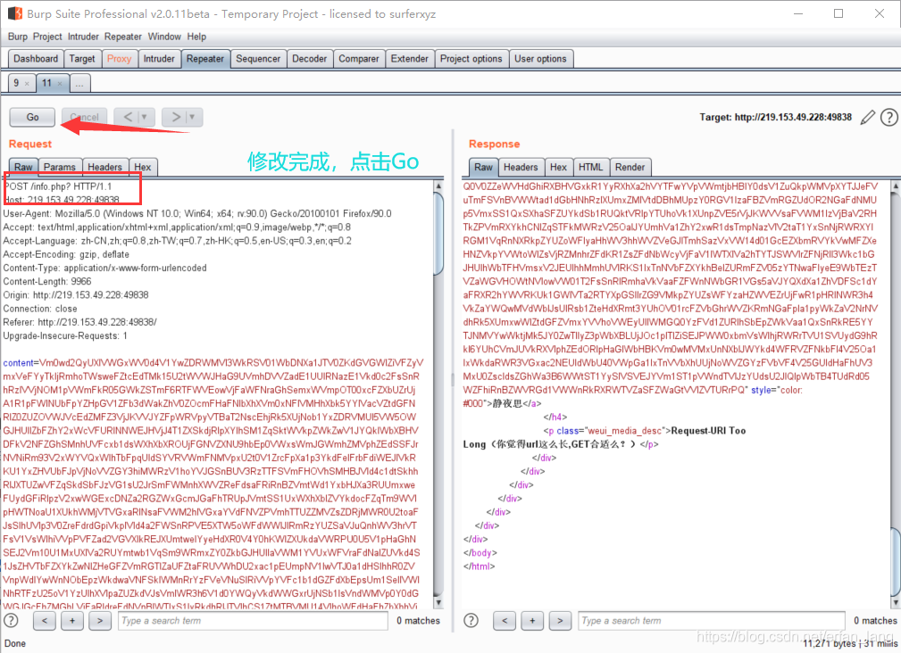Close Repeater sub-tab 9
This screenshot has width=901, height=653.
[27, 84]
